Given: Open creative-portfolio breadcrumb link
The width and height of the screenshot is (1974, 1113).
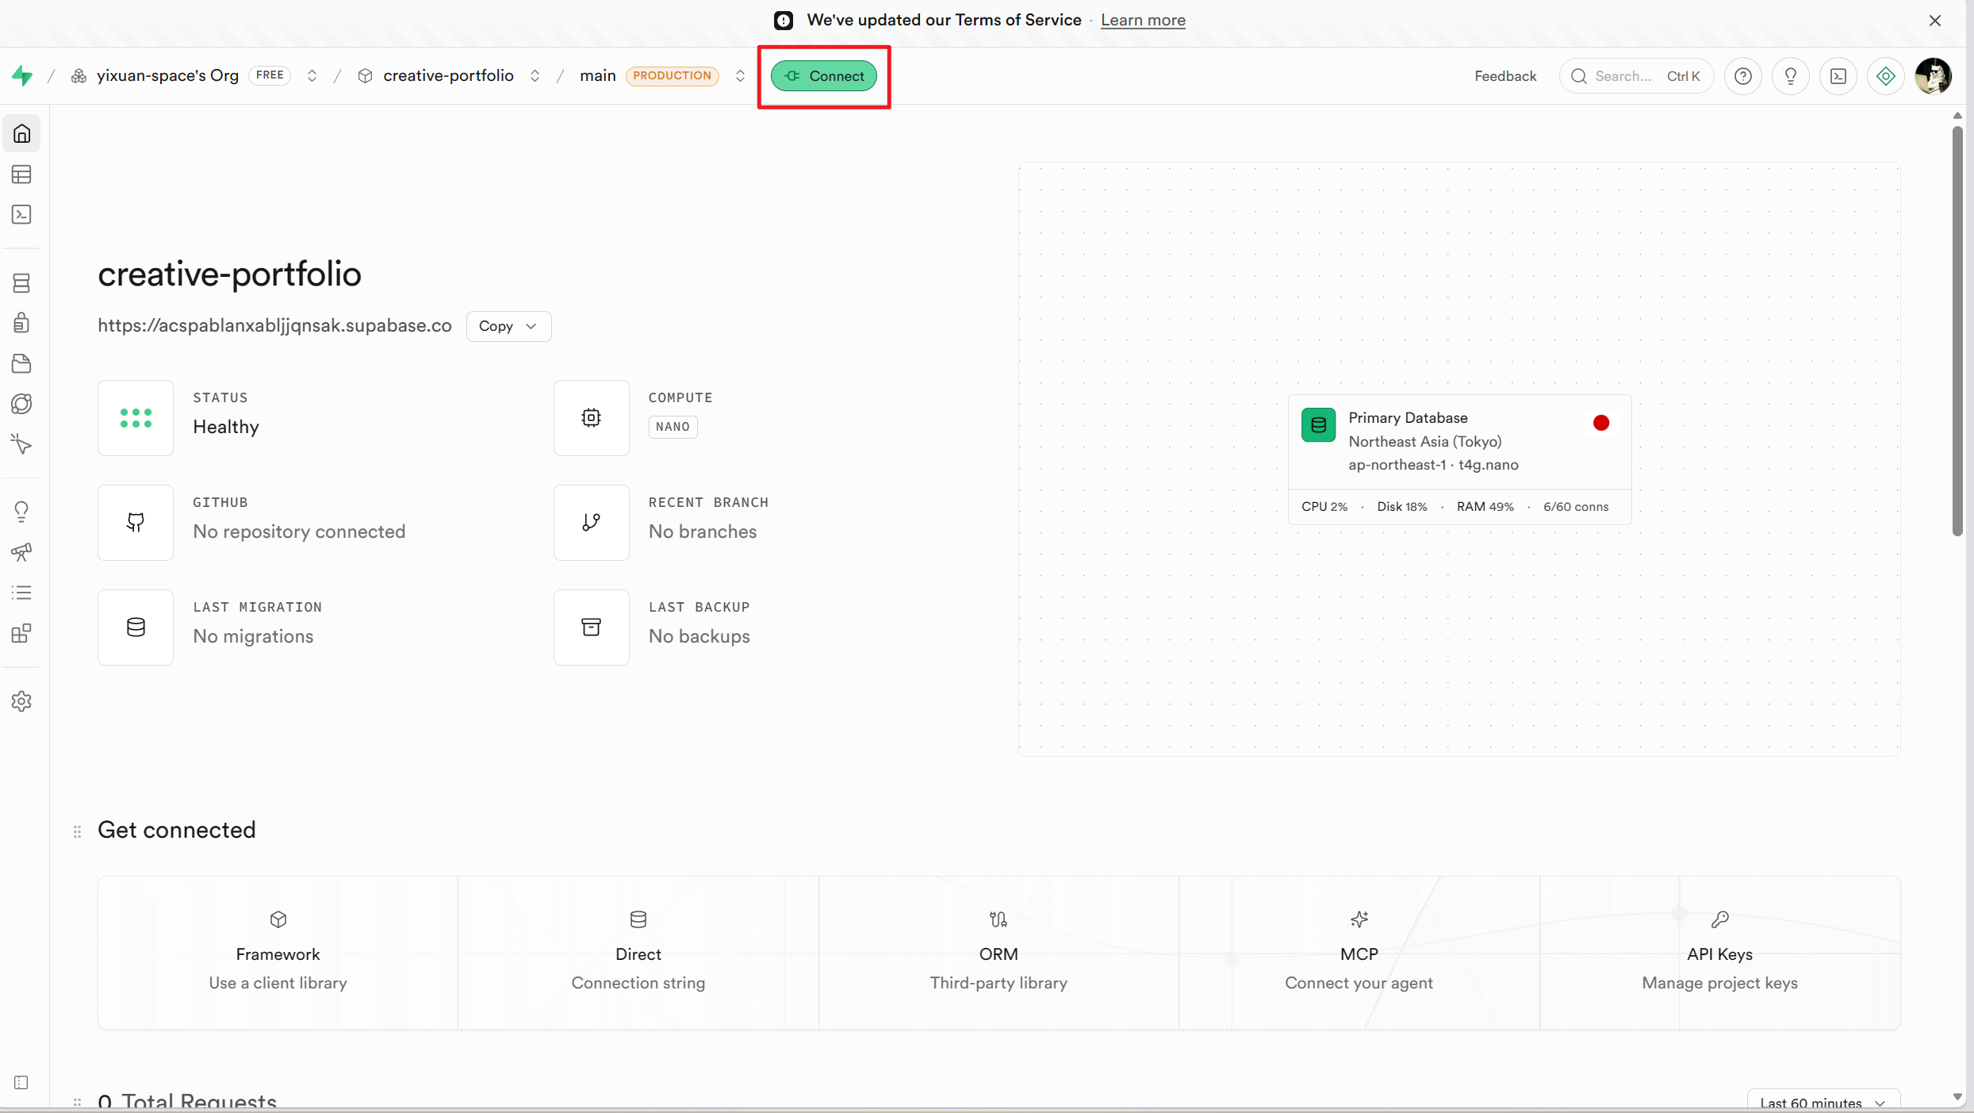Looking at the screenshot, I should pyautogui.click(x=448, y=75).
